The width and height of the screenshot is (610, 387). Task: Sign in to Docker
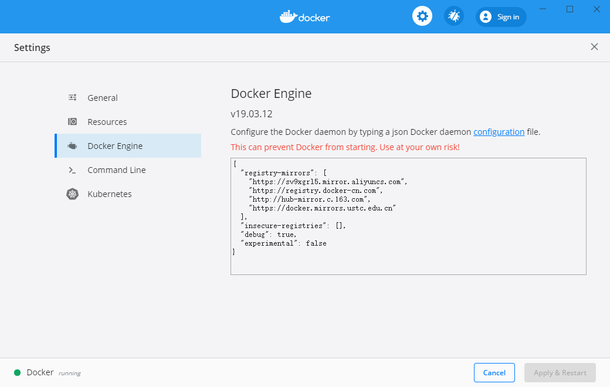click(500, 16)
